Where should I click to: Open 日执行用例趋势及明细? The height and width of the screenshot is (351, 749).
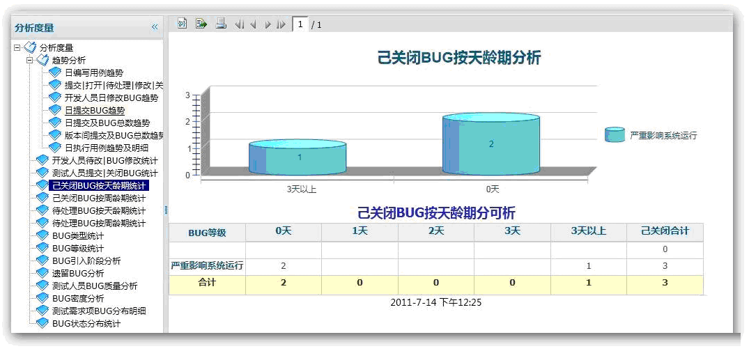(x=107, y=148)
